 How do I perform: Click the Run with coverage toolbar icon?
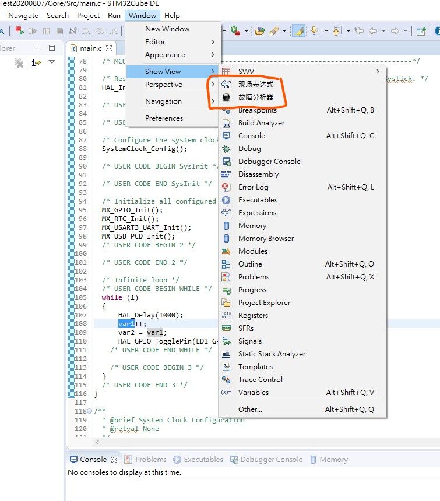(x=235, y=31)
